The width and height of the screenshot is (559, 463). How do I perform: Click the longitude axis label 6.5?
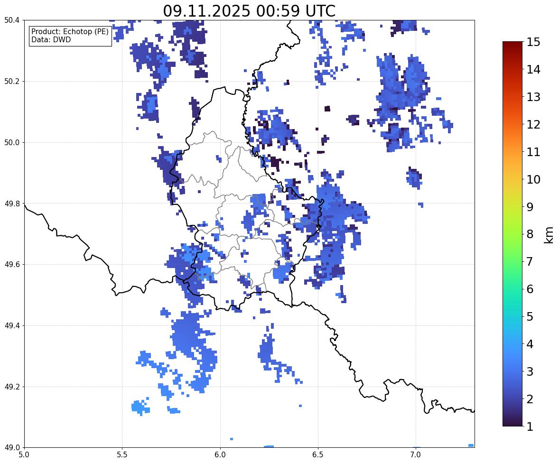point(318,455)
